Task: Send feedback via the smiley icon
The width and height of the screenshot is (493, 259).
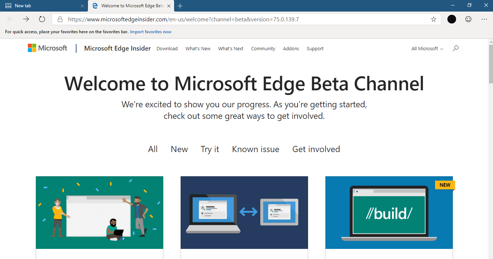Action: [x=468, y=19]
